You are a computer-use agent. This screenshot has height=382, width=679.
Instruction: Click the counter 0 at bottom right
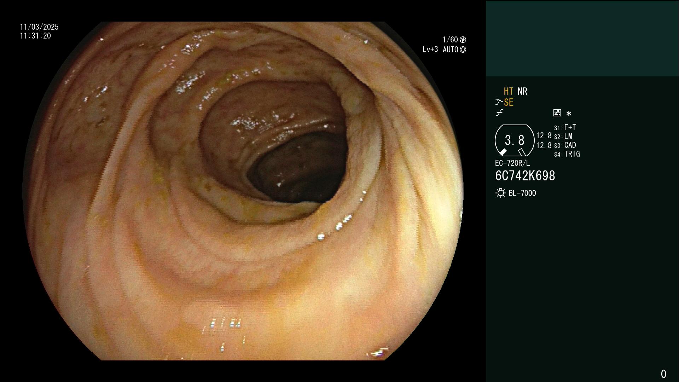[663, 374]
